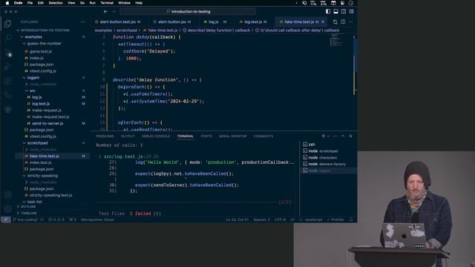The height and width of the screenshot is (267, 475).
Task: Click Ln 24, Col 41 in status bar
Action: [x=237, y=220]
